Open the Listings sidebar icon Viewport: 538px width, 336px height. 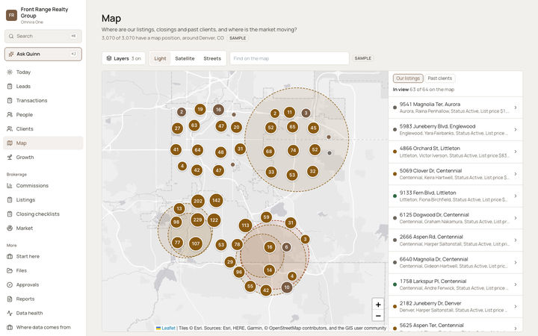coord(10,200)
